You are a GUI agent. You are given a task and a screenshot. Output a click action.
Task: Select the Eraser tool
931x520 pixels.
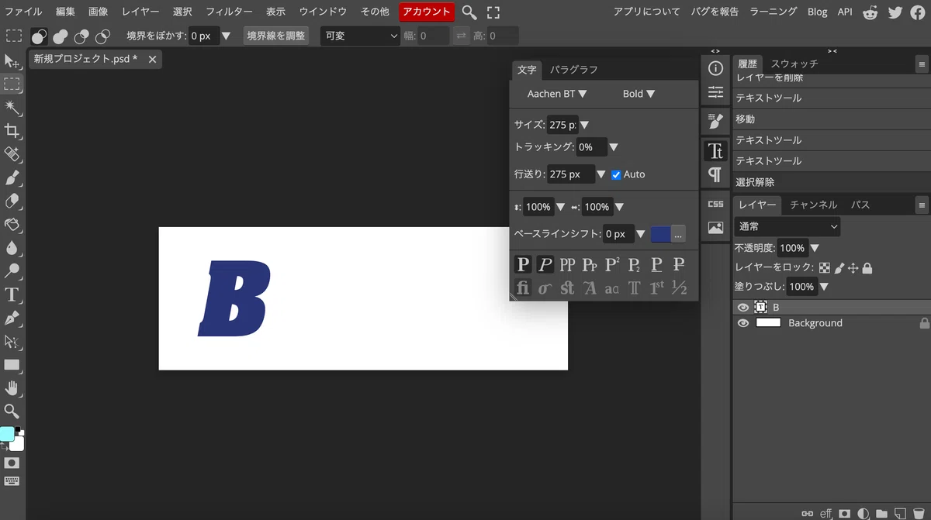click(x=12, y=201)
